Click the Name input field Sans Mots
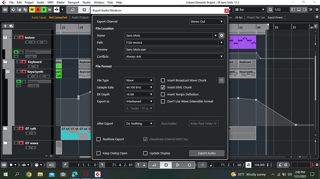 tap(168, 35)
